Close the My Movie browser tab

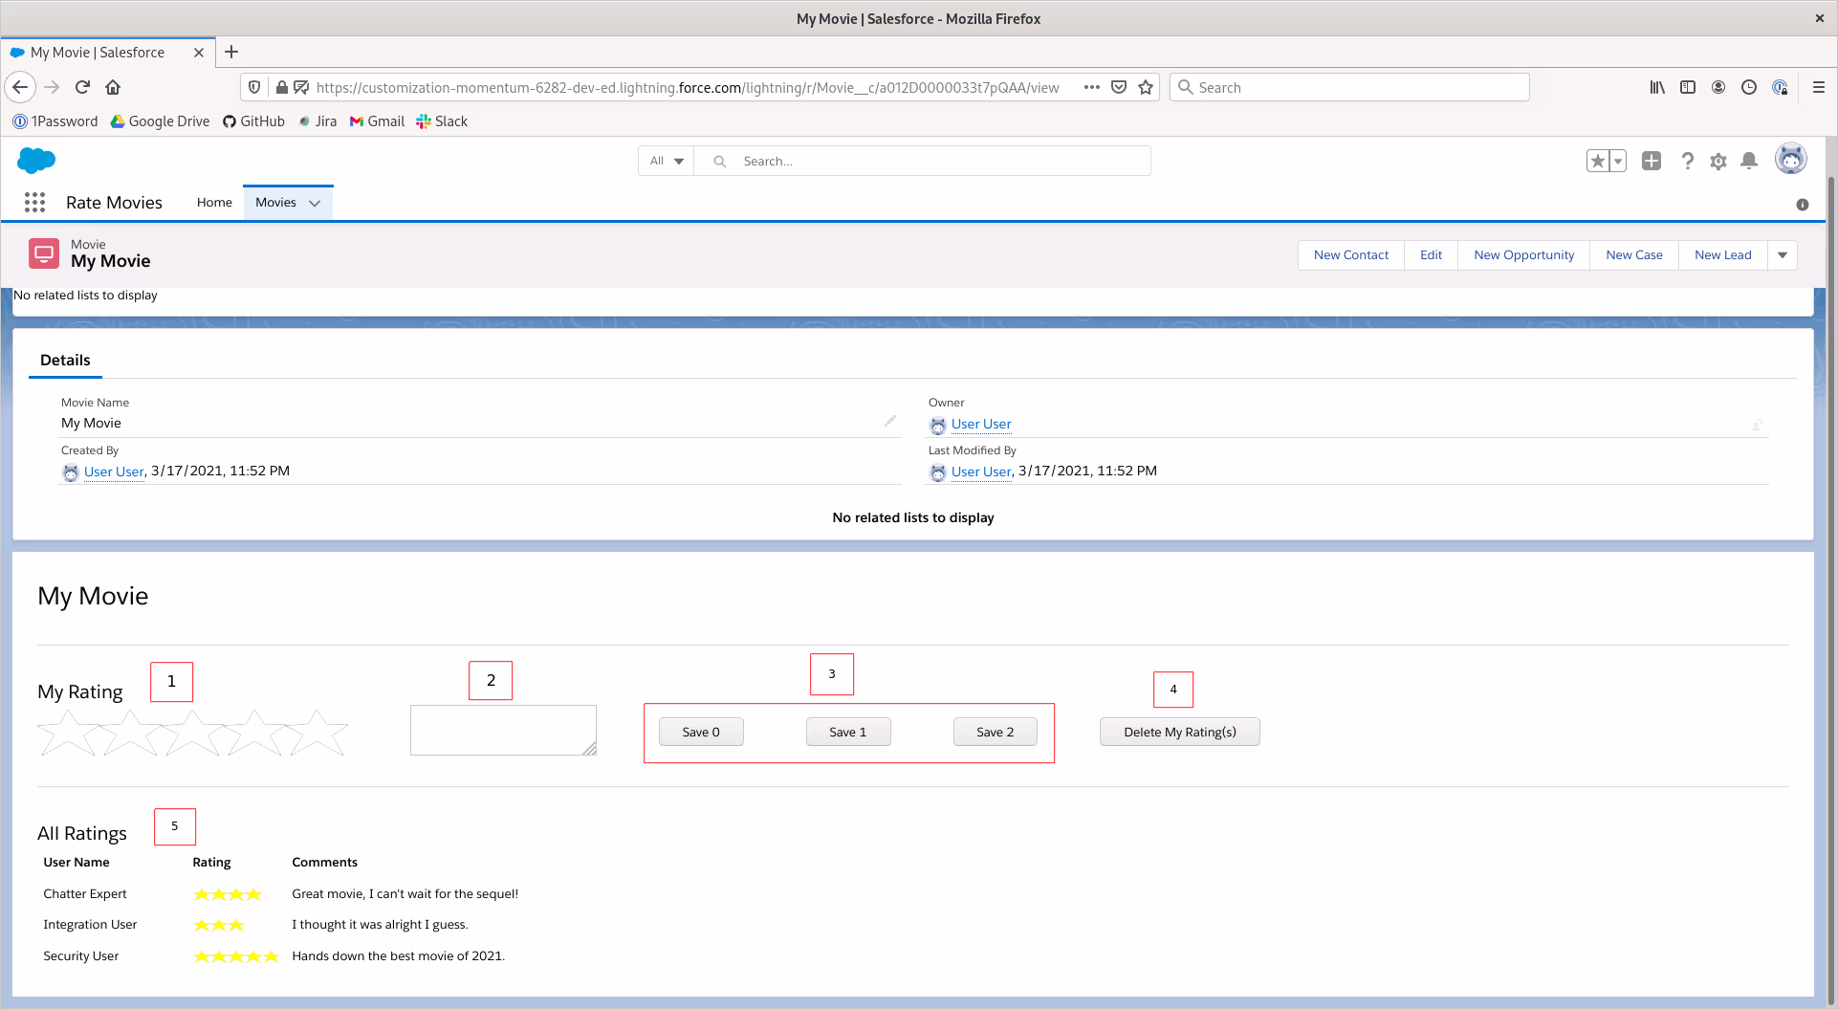(x=199, y=53)
